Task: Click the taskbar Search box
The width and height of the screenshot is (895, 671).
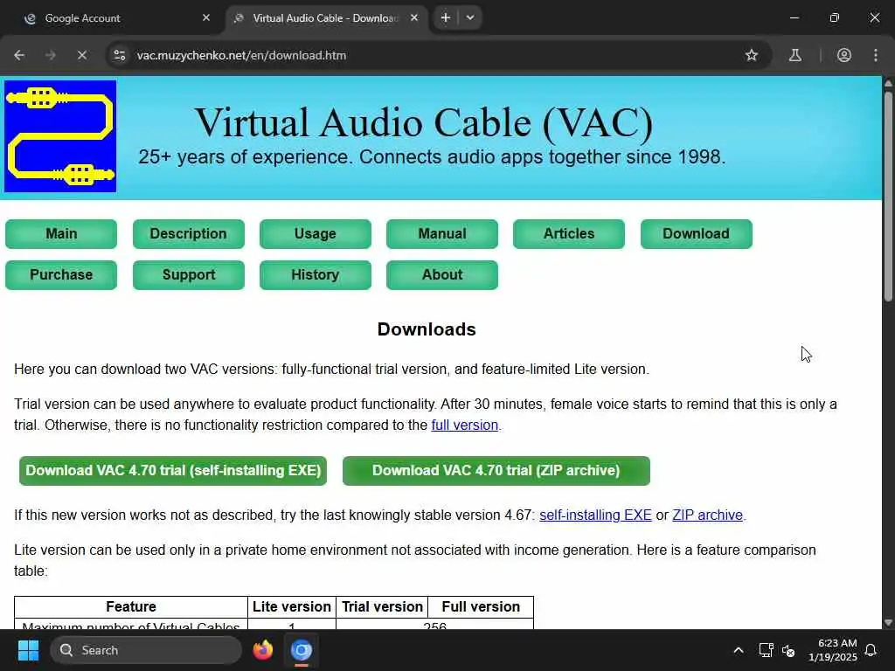Action: 146,650
